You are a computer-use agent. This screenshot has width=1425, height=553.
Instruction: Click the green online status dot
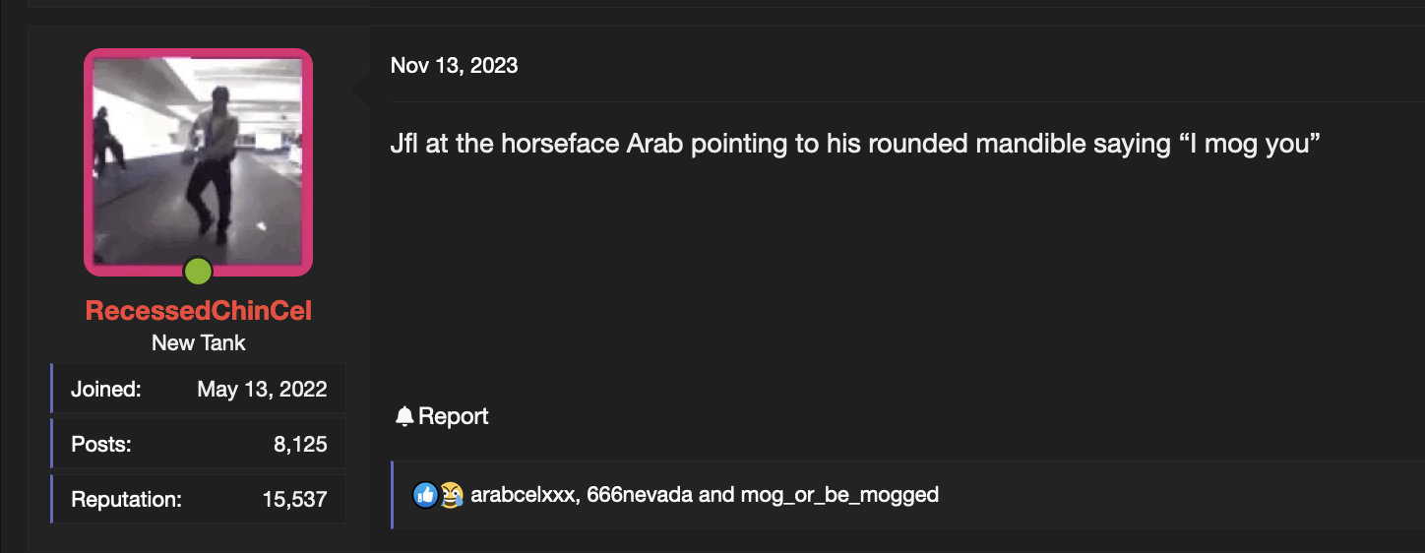point(198,271)
